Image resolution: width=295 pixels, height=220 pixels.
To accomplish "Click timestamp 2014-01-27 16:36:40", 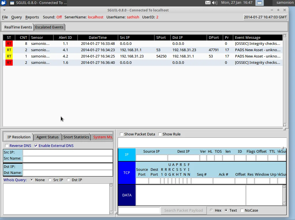I will coord(98,63).
